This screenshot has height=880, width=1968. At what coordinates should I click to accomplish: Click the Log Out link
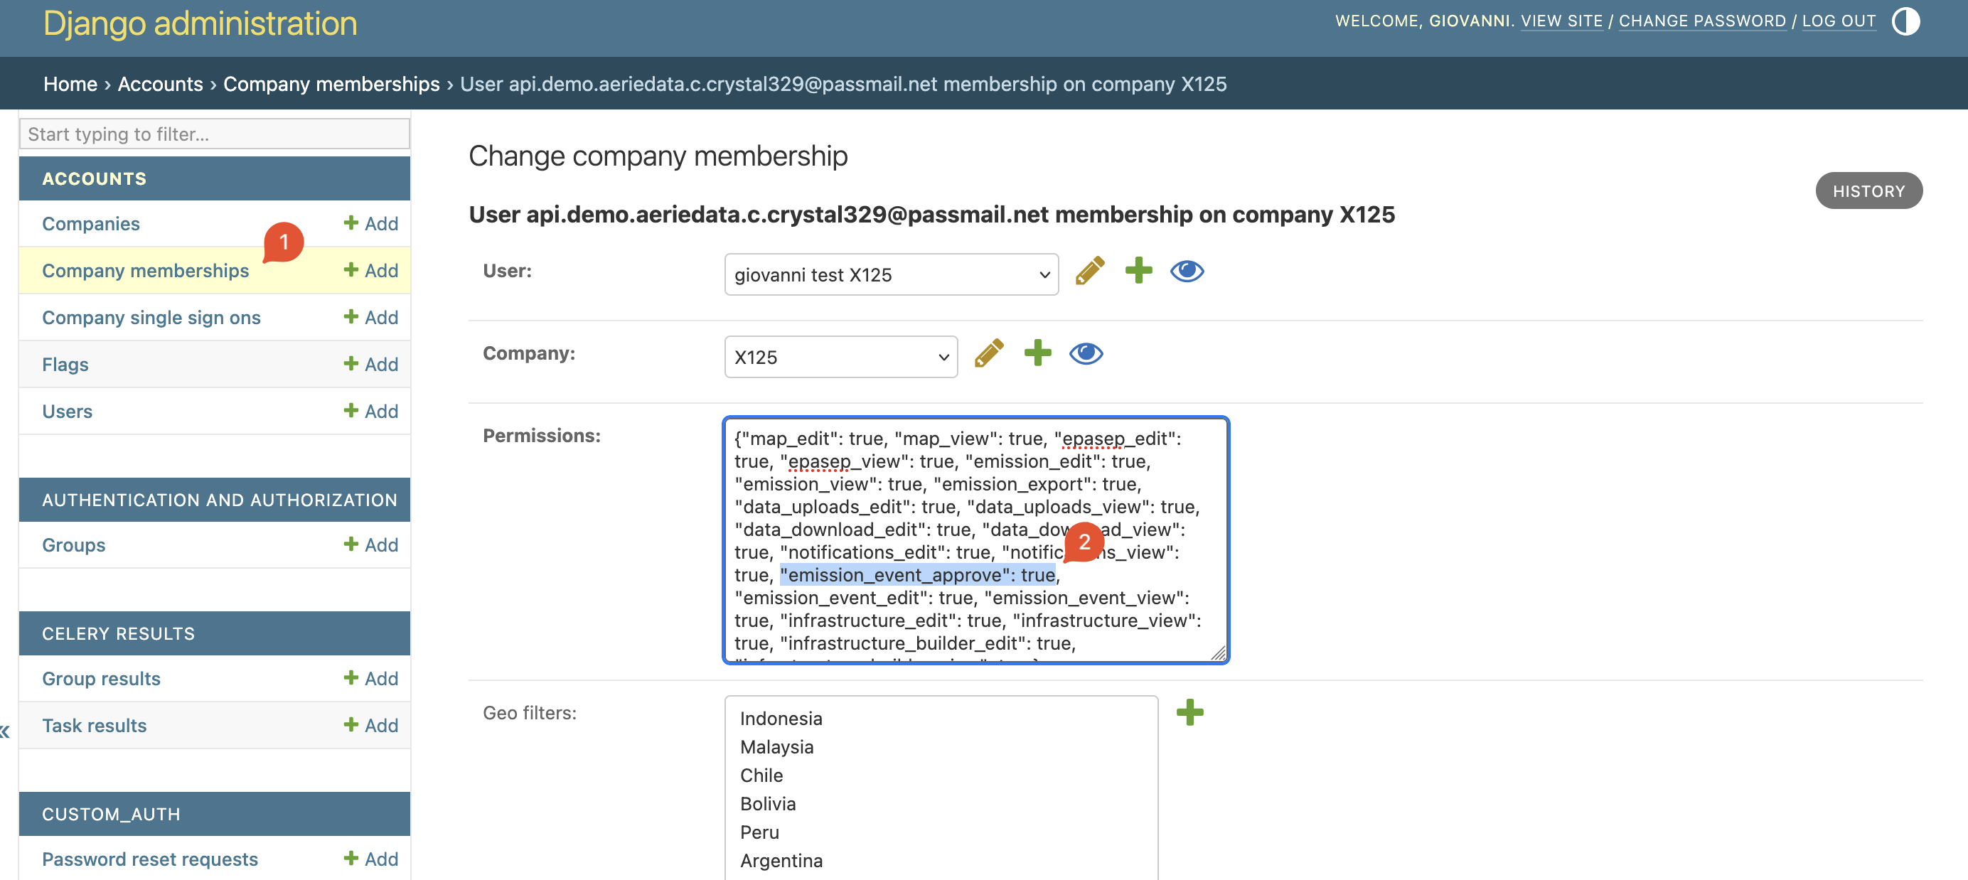pos(1838,21)
